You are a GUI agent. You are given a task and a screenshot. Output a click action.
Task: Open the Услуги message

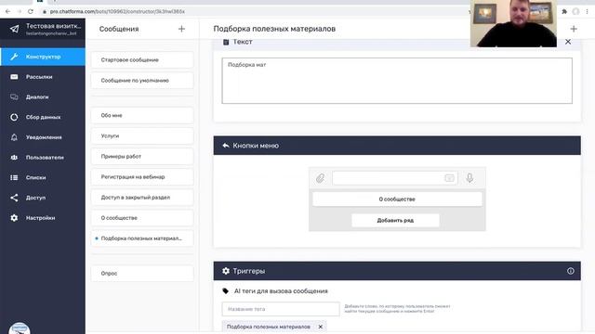point(142,135)
